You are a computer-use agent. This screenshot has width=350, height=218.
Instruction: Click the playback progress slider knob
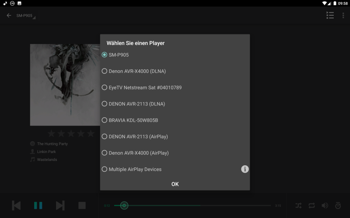coord(124,205)
